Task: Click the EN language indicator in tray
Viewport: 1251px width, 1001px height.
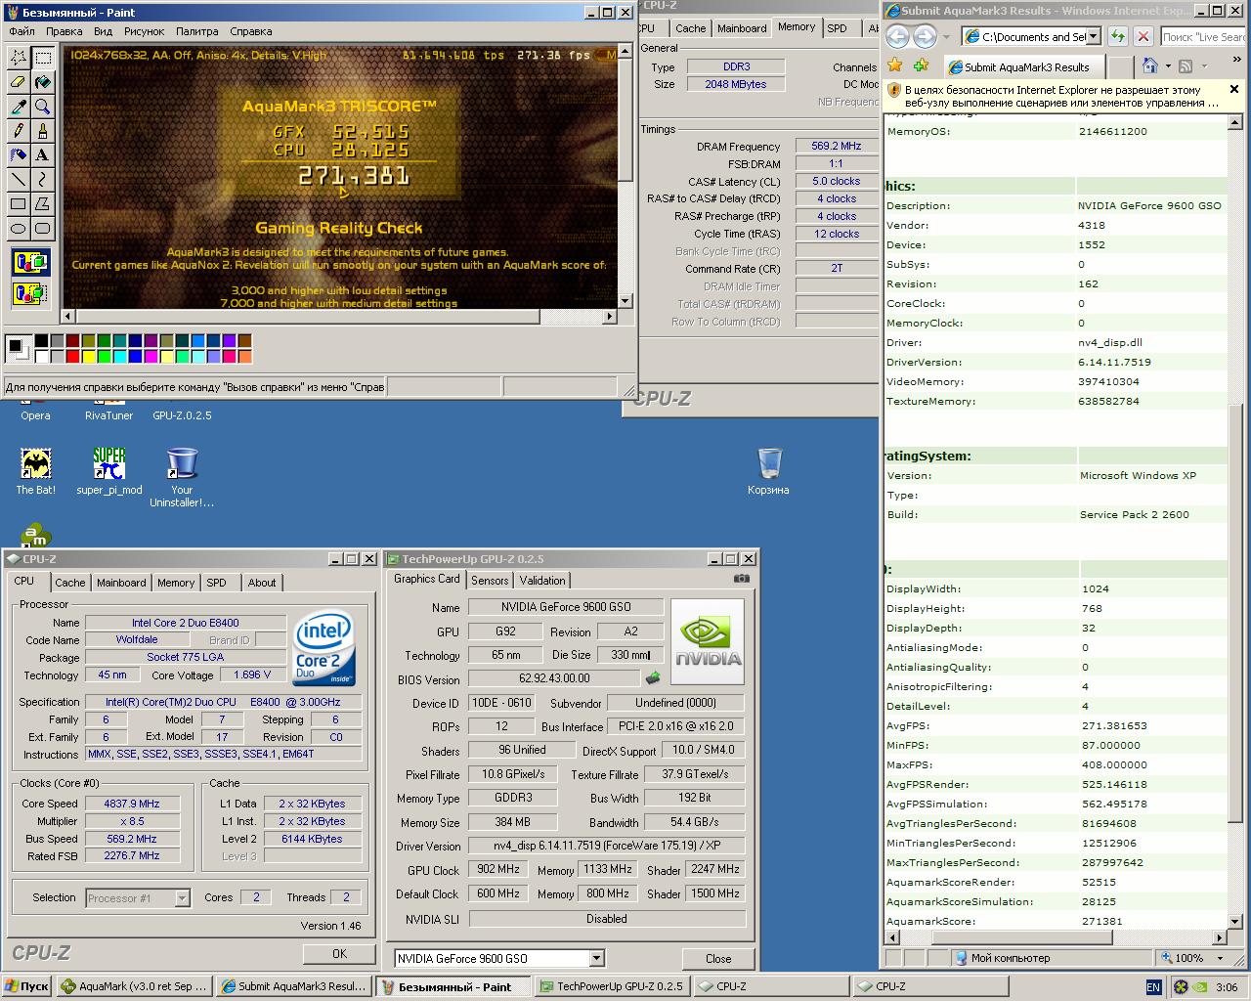Action: coord(1153,986)
